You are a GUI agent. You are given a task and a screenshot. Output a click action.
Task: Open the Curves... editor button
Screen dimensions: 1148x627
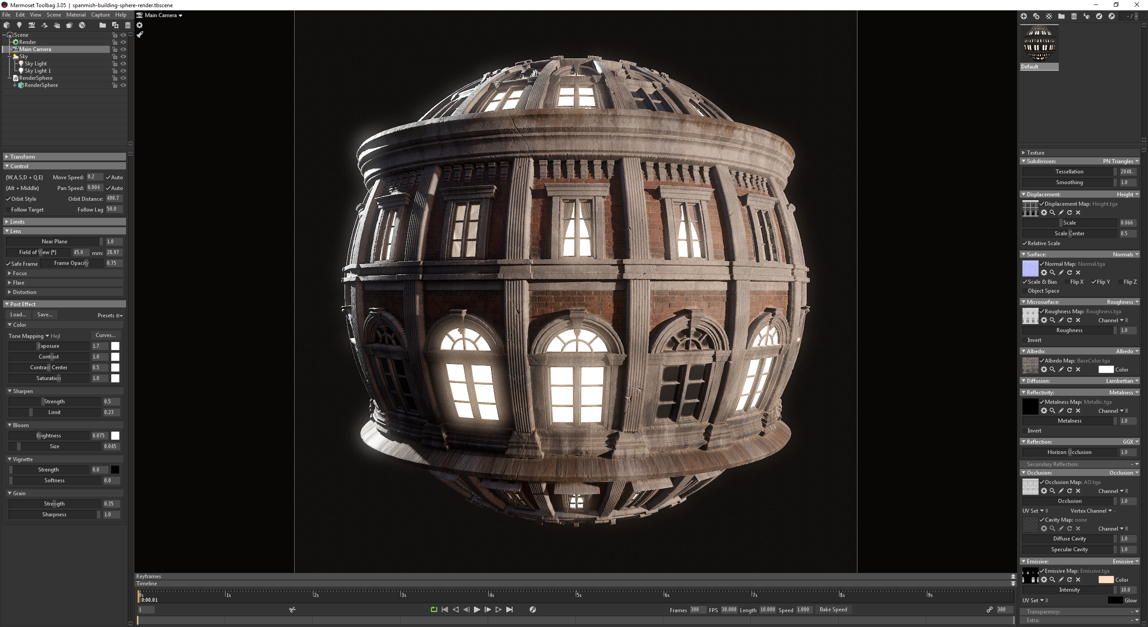coord(106,335)
